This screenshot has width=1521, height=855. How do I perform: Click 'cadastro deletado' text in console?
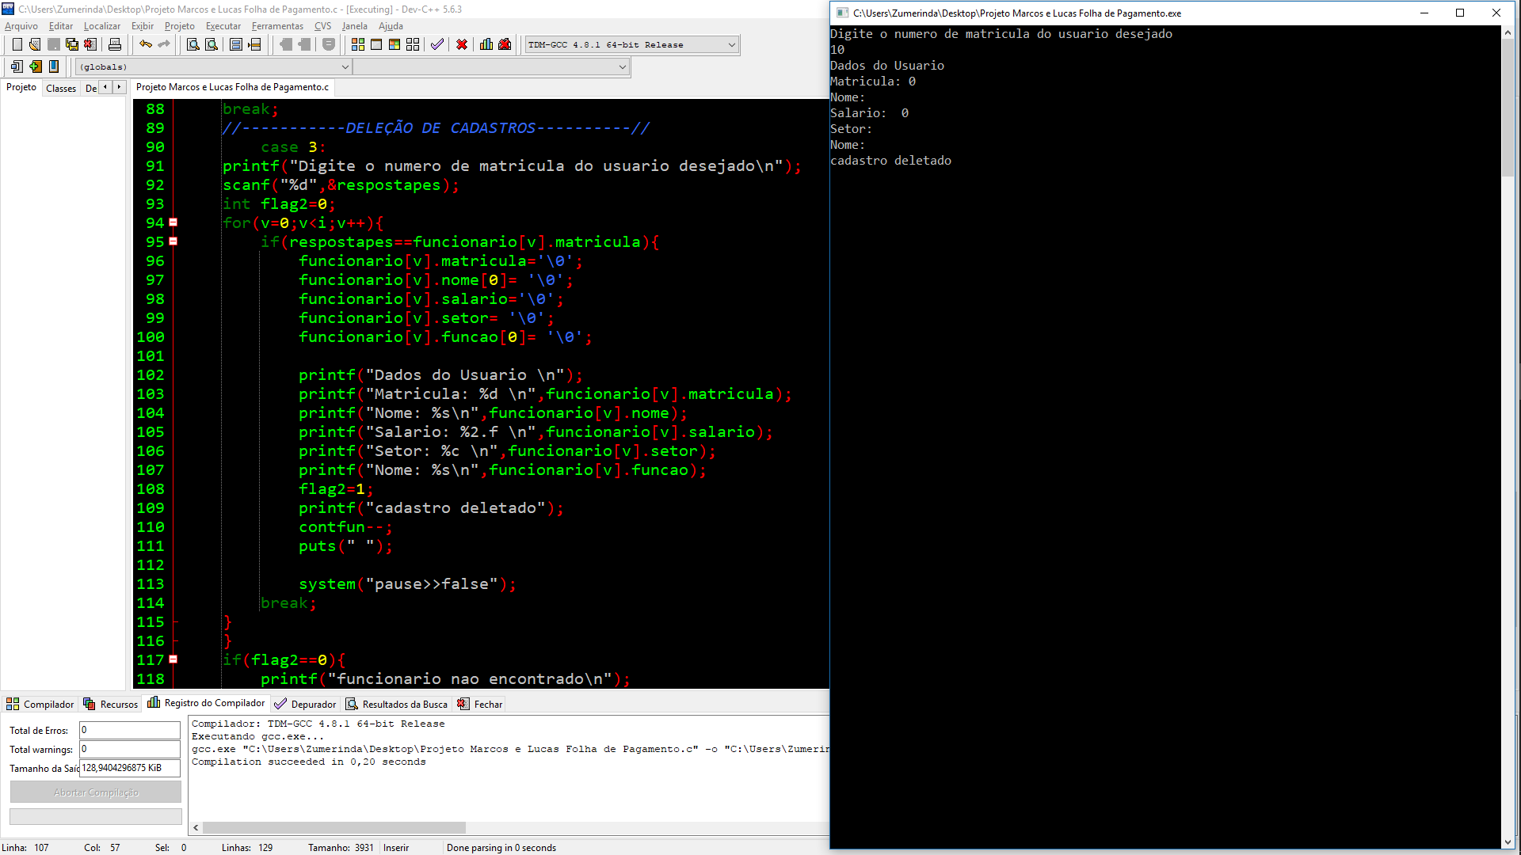click(x=890, y=161)
